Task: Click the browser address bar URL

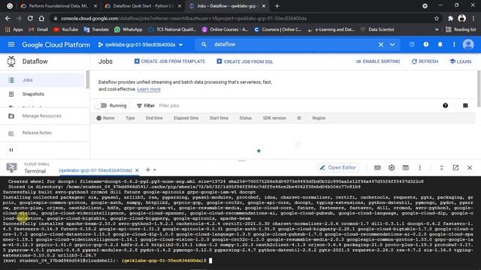Action: [x=183, y=18]
